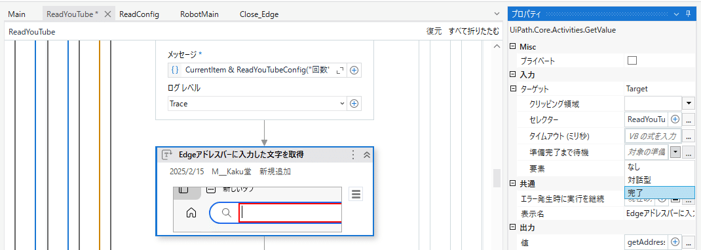Click the plus button next to the 値 field
The image size is (701, 250).
(x=675, y=242)
